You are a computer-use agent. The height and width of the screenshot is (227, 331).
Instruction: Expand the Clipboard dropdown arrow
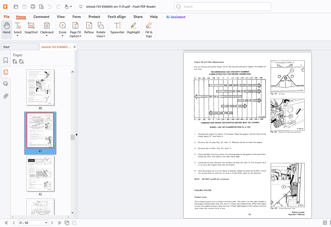tap(47, 36)
